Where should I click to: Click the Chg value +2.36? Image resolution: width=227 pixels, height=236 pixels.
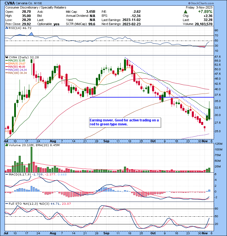coord(208,16)
